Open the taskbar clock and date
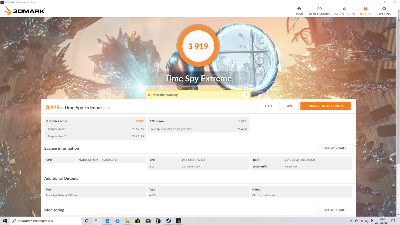 (382, 221)
